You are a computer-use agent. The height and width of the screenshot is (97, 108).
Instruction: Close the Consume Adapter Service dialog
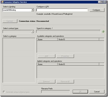[x=105, y=2]
